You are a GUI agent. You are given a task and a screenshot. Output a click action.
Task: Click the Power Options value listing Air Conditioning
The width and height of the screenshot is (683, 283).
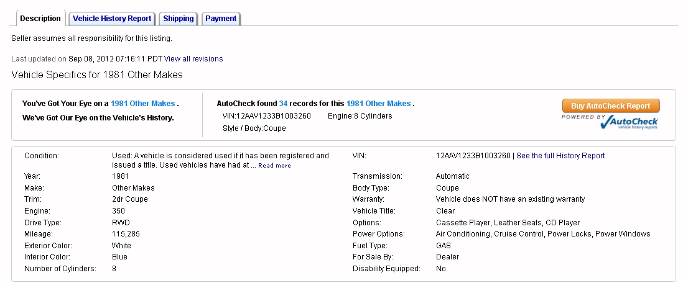pos(542,234)
